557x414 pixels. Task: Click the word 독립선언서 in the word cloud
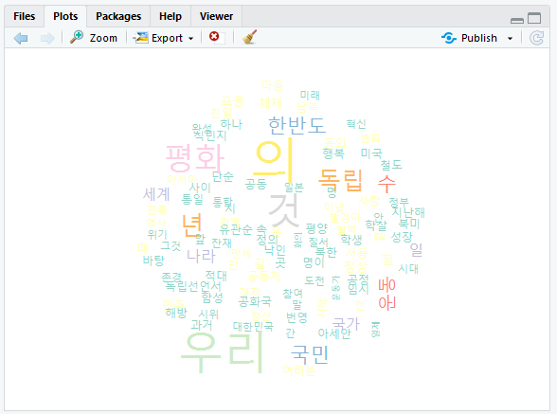pos(194,286)
